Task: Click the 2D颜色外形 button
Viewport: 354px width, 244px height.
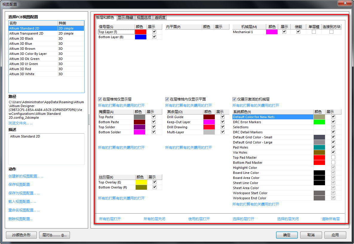Action: (x=21, y=235)
